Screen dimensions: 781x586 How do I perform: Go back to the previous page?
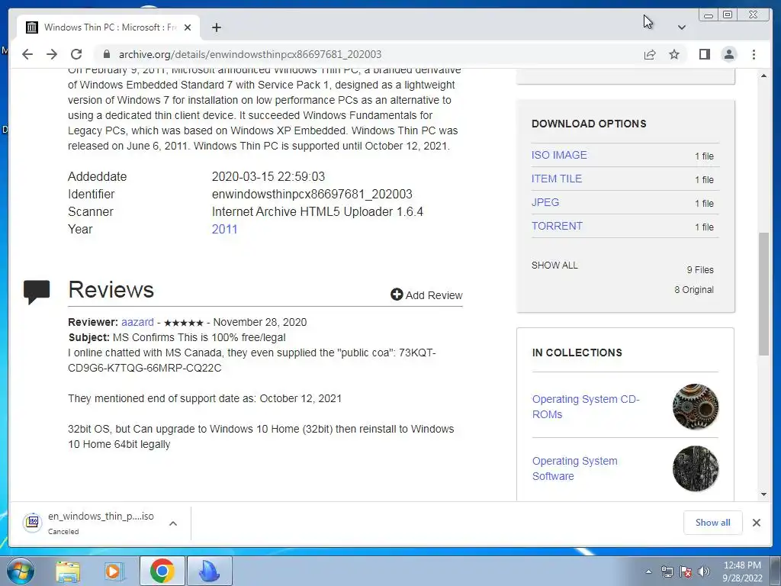(x=27, y=54)
